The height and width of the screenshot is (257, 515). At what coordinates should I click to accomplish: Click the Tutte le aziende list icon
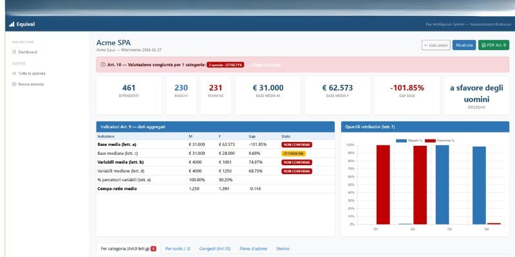click(x=14, y=73)
